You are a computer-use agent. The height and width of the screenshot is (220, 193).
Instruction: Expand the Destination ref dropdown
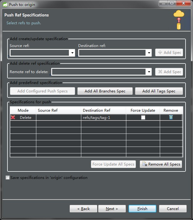pyautogui.click(x=149, y=53)
